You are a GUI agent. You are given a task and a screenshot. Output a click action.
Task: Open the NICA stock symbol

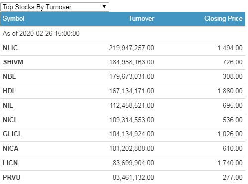[10, 148]
